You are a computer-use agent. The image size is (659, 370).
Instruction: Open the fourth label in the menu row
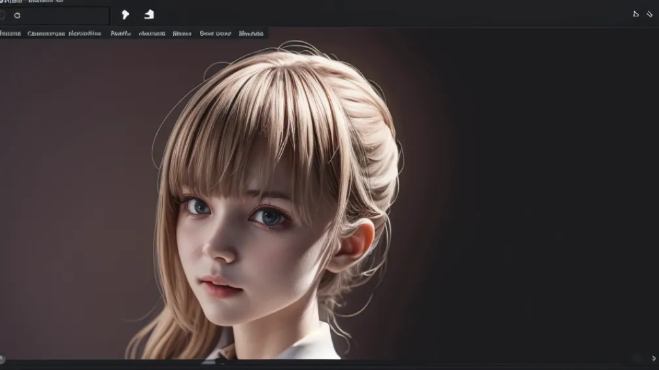point(120,33)
